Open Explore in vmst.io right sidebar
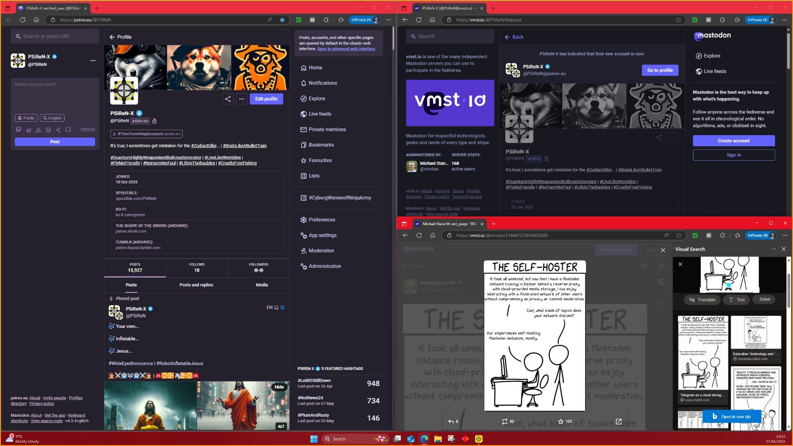This screenshot has width=793, height=446. [x=708, y=56]
